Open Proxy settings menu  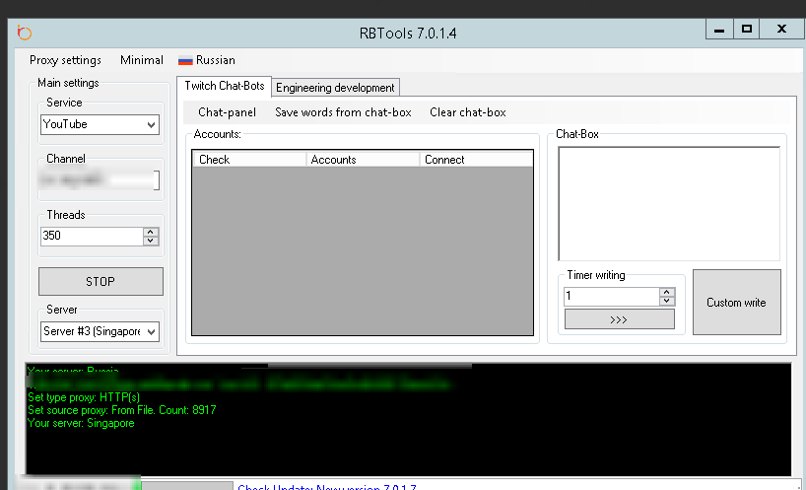point(65,60)
